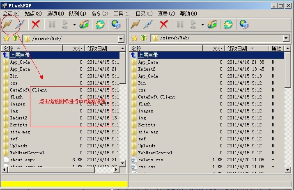This screenshot has height=190, width=294.
Task: Open the 查看(V) menu
Action: [x=166, y=14]
